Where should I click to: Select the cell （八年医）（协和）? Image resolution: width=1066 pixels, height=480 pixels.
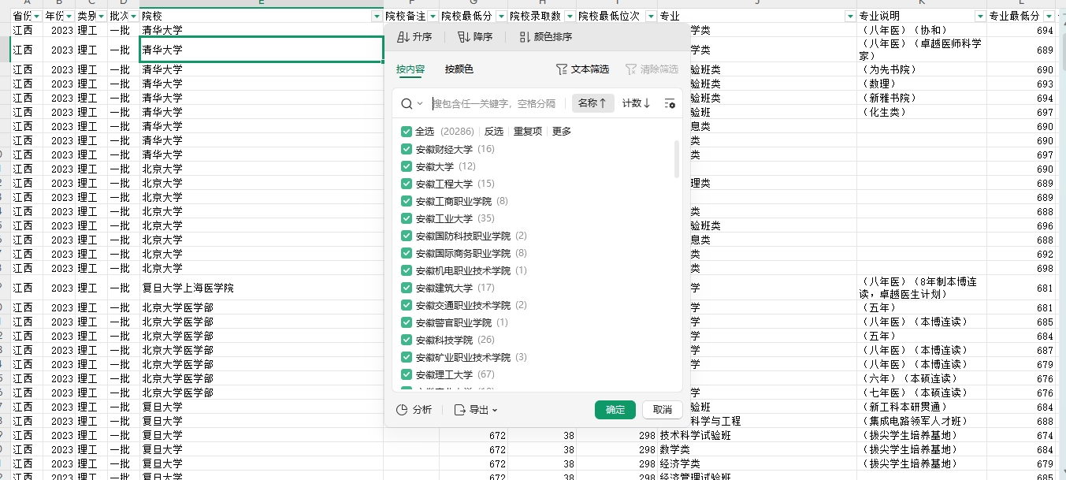pyautogui.click(x=922, y=30)
